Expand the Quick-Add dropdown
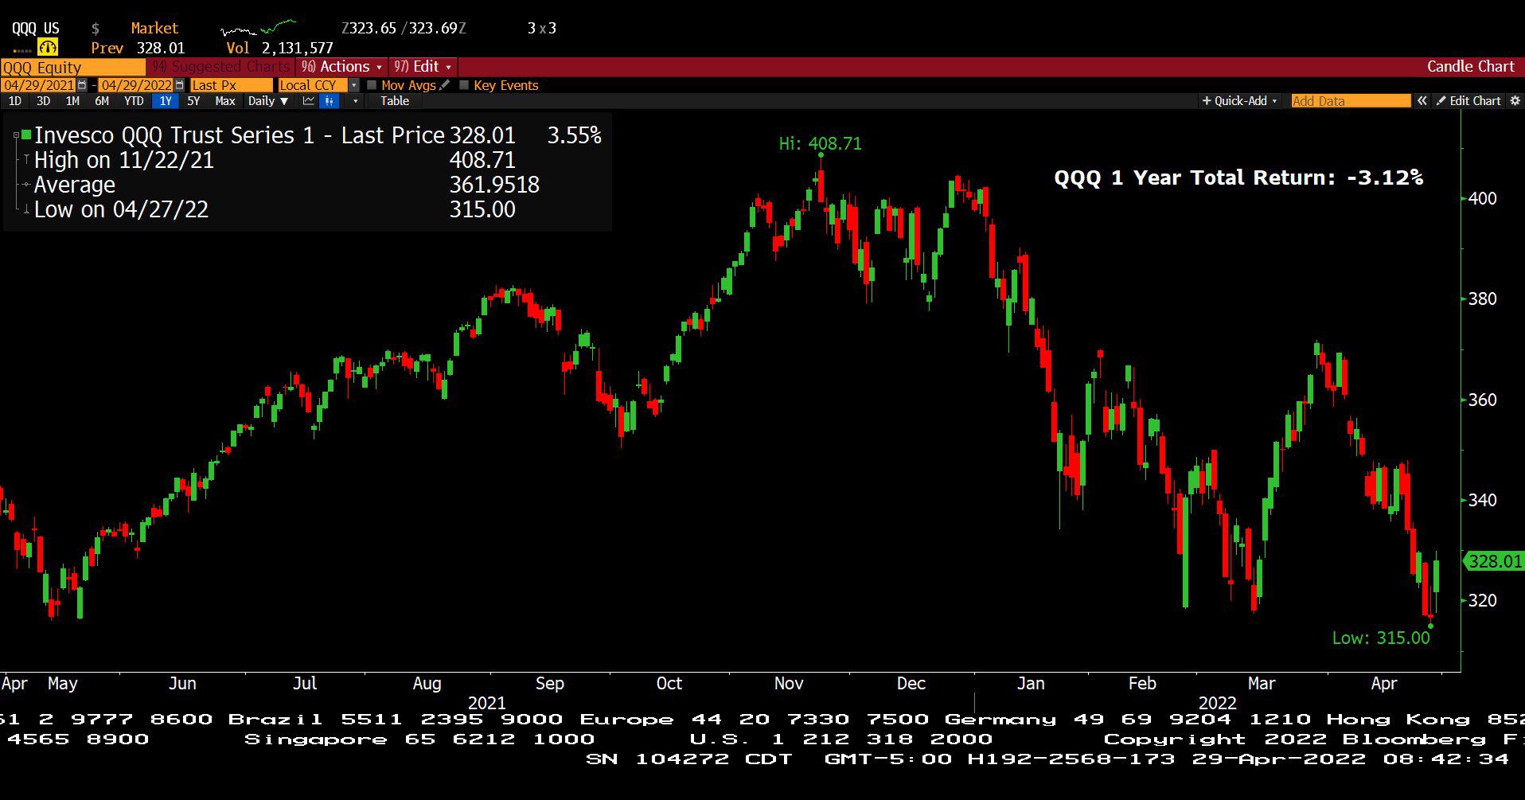This screenshot has height=800, width=1525. [1239, 101]
